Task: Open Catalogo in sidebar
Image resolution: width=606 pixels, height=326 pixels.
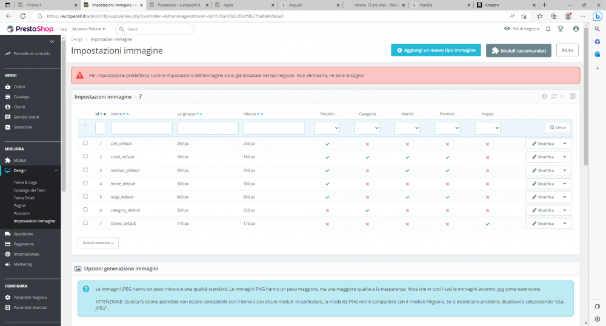Action: pyautogui.click(x=21, y=97)
